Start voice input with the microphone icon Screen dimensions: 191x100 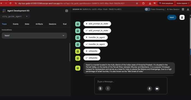tap(150, 89)
